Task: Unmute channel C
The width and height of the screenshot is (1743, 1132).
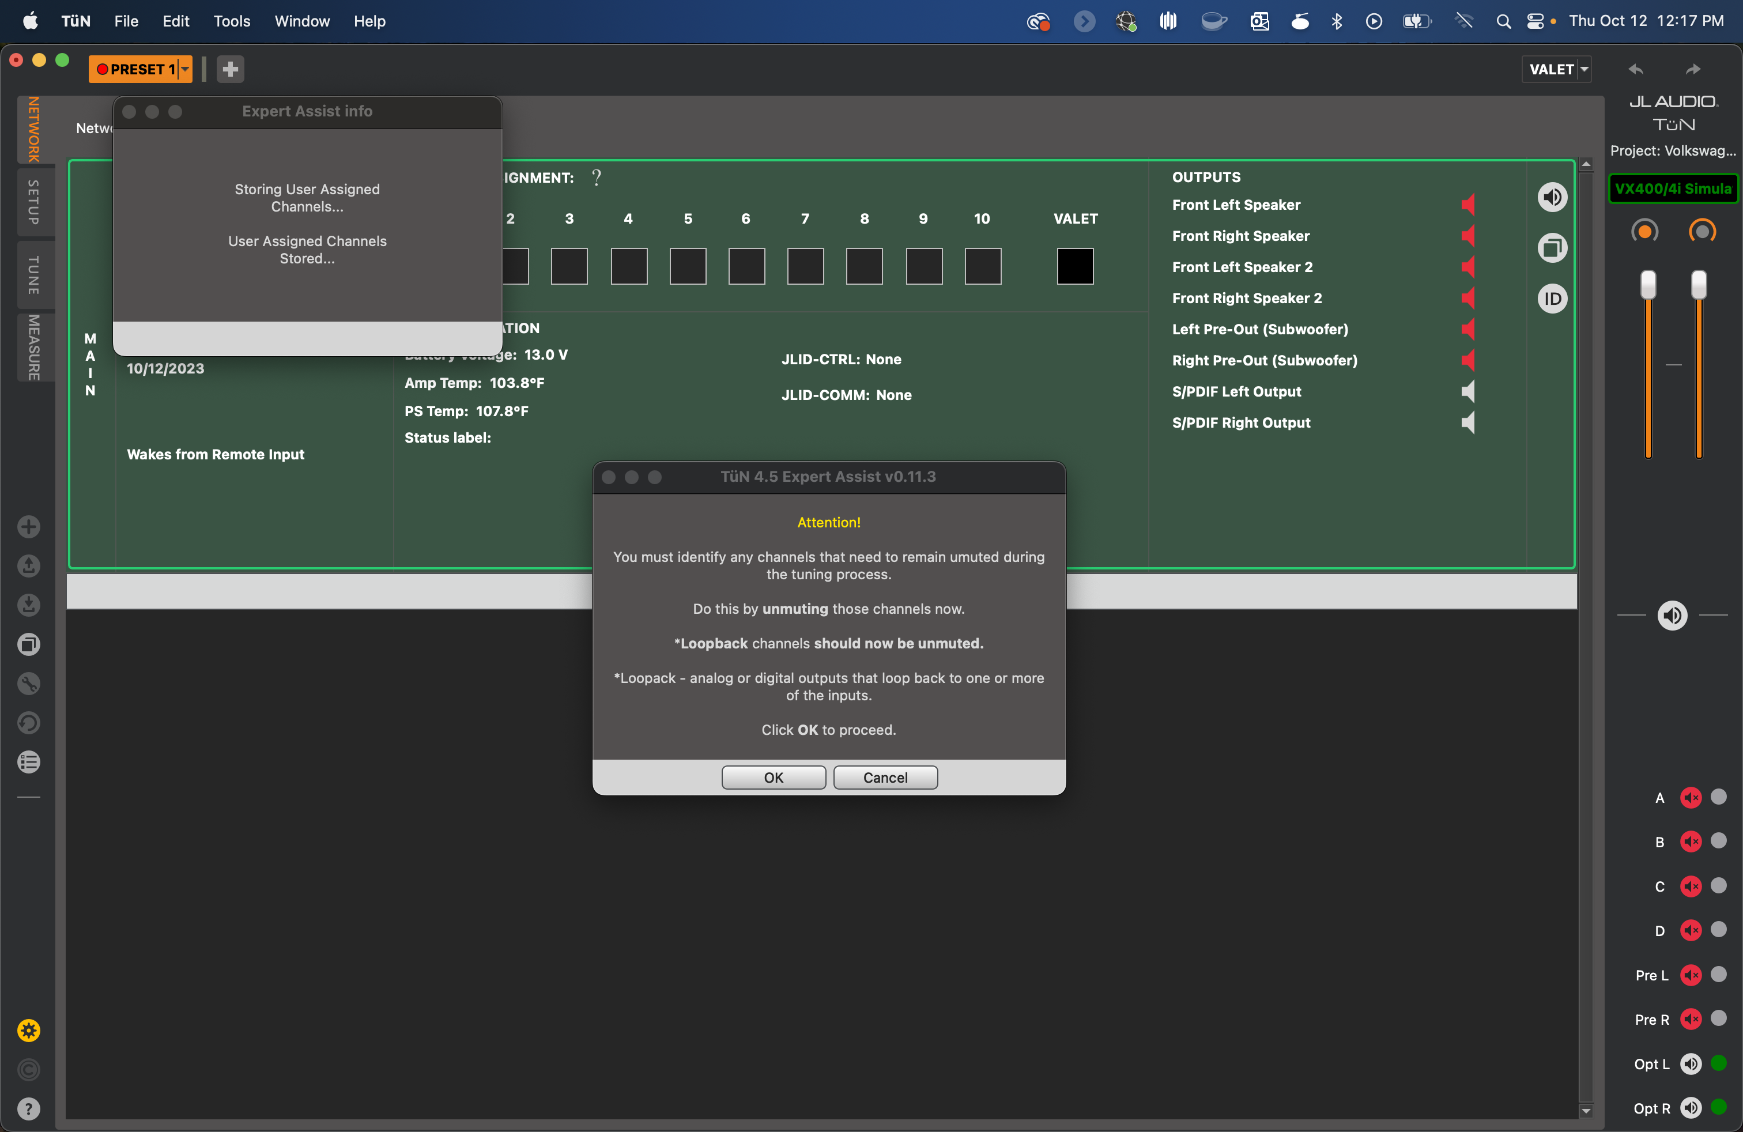Action: point(1691,886)
